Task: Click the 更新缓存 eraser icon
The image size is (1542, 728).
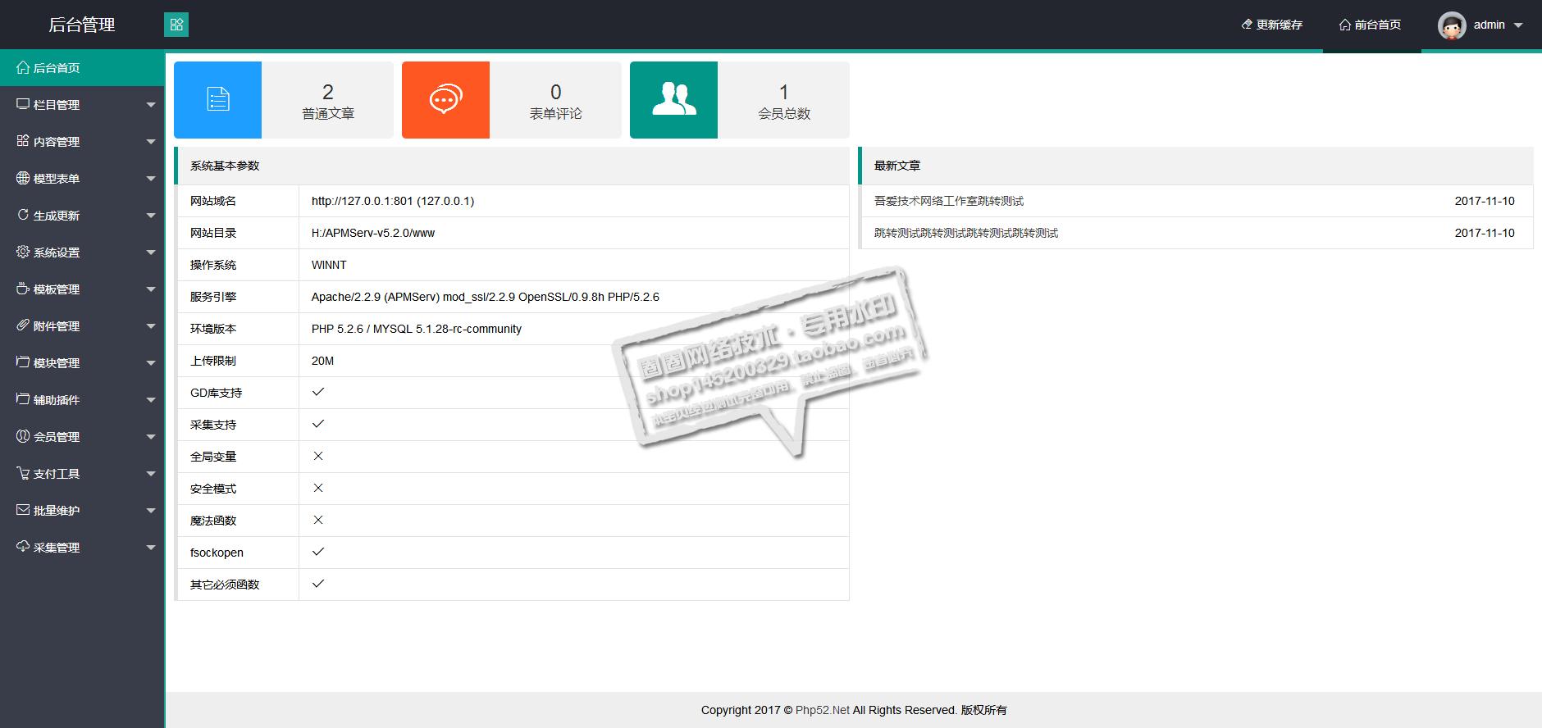Action: tap(1247, 25)
